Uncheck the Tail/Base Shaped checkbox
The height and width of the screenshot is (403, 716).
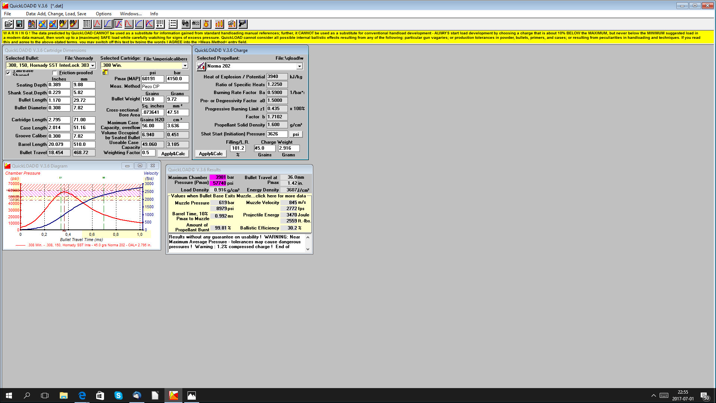(8, 73)
